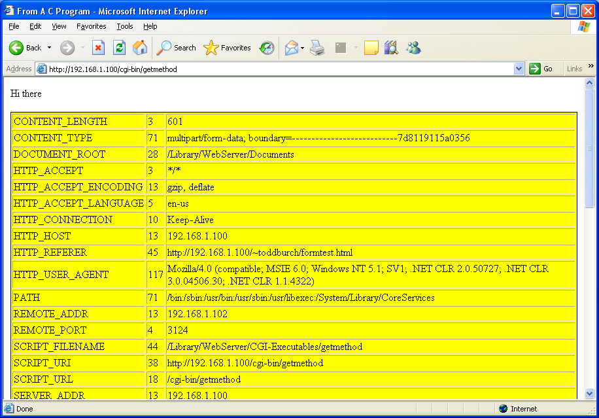Click the vertical scrollbar up arrow

coord(589,82)
